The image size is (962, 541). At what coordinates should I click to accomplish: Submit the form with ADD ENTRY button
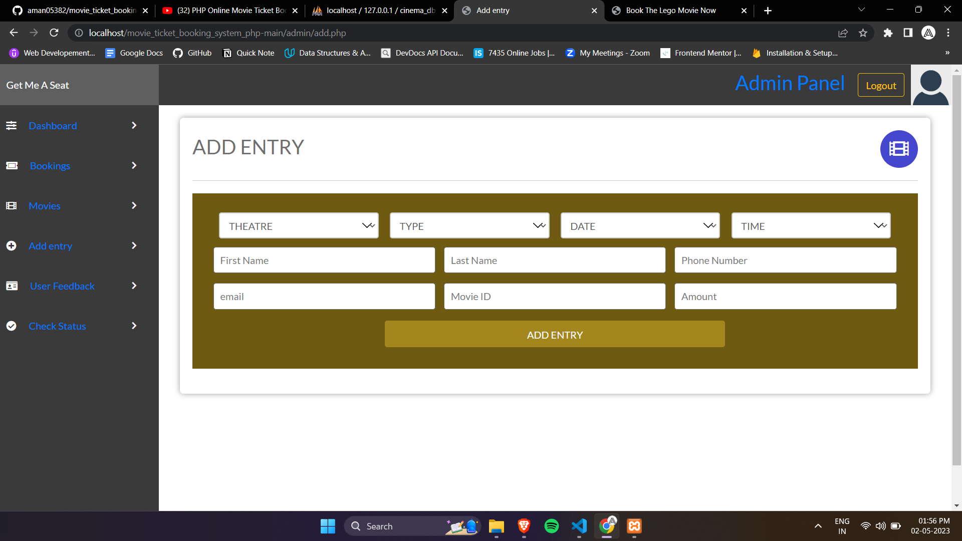point(554,334)
